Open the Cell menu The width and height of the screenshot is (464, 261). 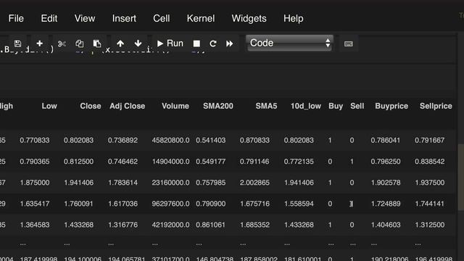pyautogui.click(x=162, y=18)
